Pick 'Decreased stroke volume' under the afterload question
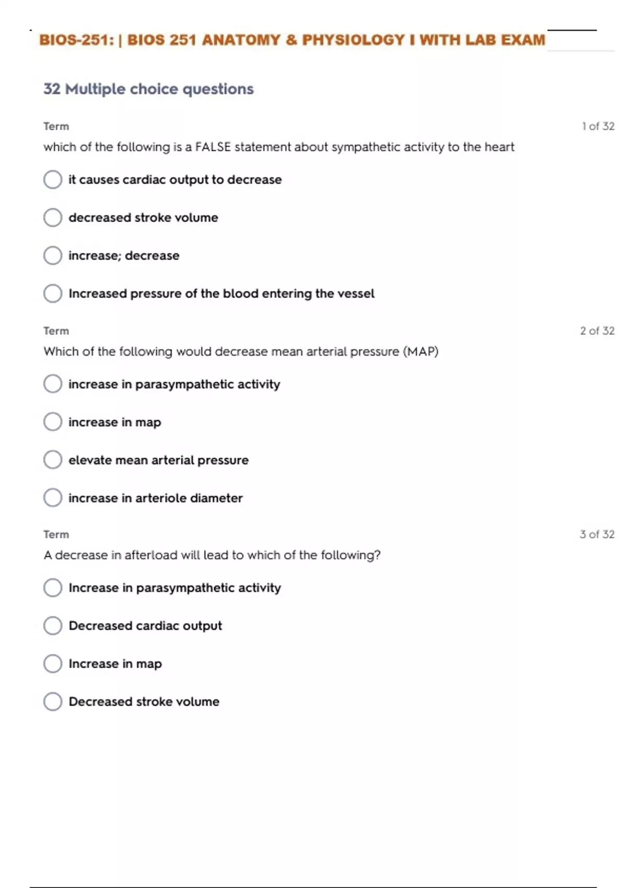Screen dimensions: 627x888 click(53, 702)
